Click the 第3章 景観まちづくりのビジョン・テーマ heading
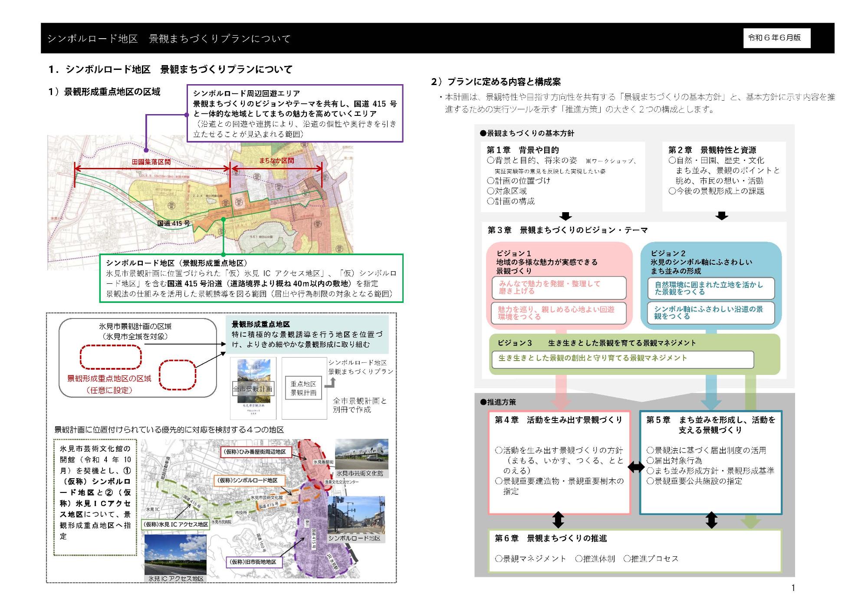 point(568,230)
